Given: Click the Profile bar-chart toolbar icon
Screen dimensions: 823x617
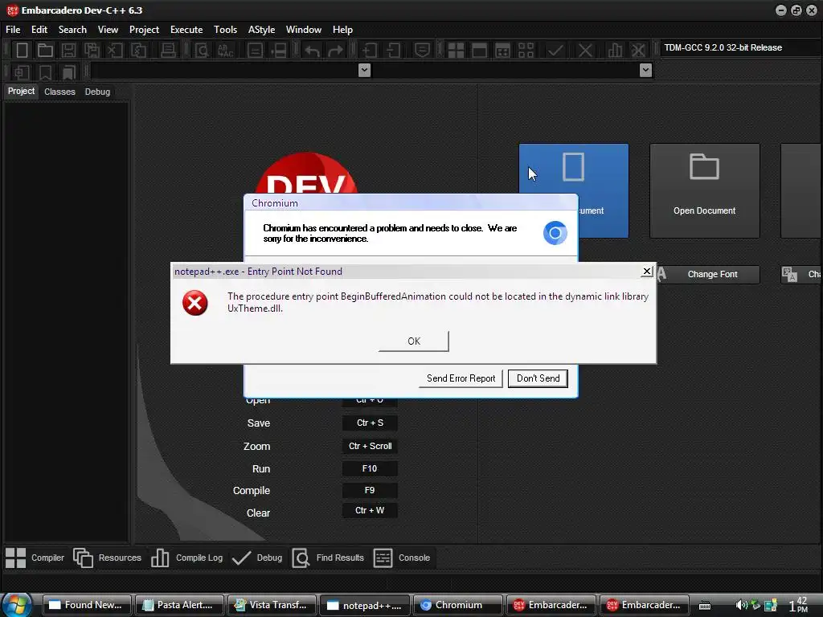Looking at the screenshot, I should (x=615, y=51).
